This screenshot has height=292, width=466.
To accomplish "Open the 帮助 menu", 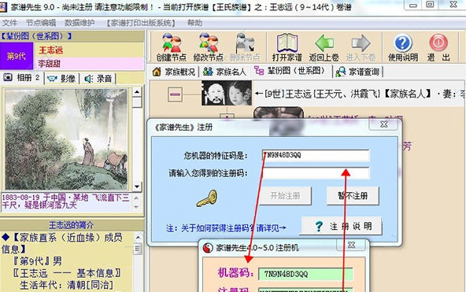I will click(x=194, y=23).
